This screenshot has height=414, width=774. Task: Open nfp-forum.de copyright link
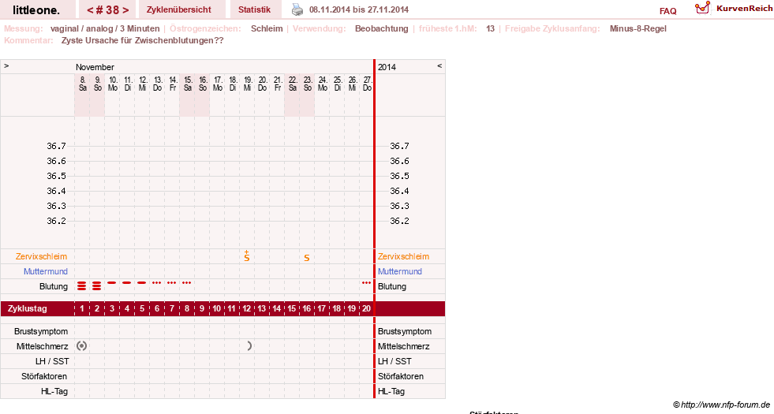tap(722, 405)
